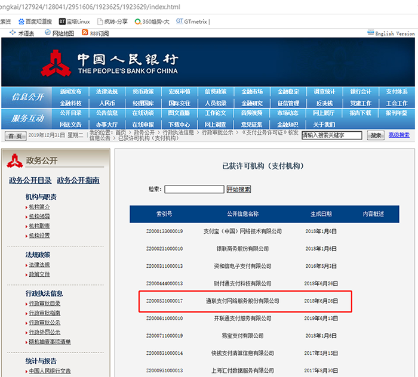Focus the 请输入搜索关键字 search field

click(332, 135)
